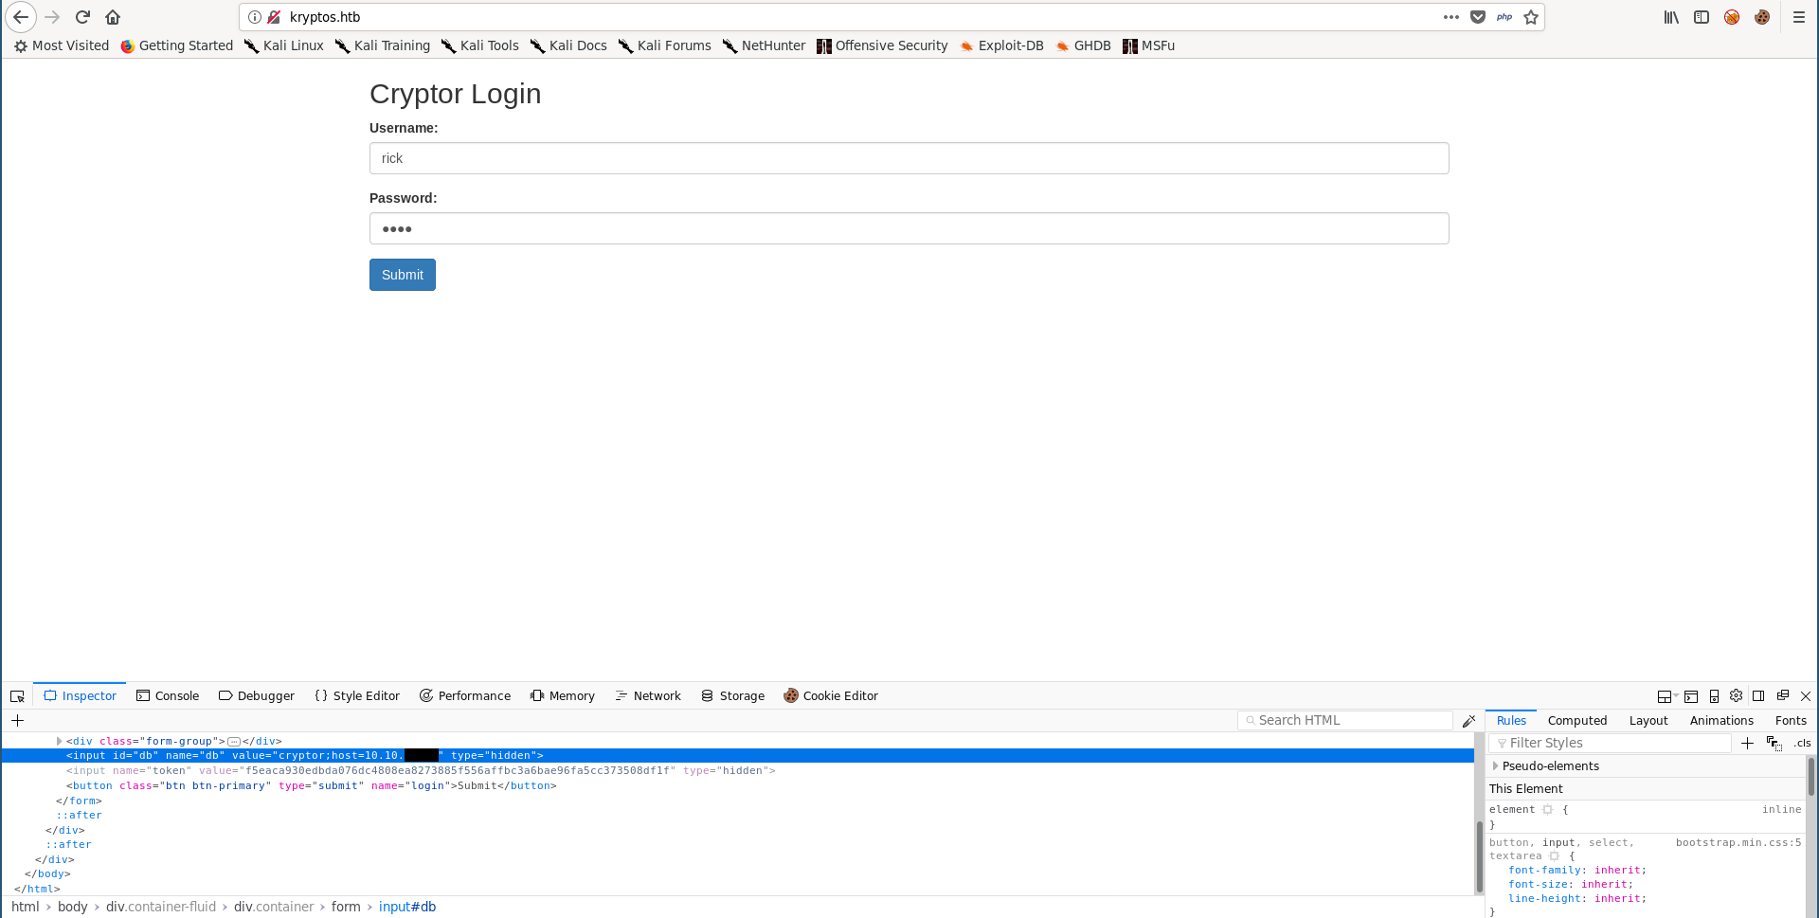Image resolution: width=1819 pixels, height=918 pixels.
Task: Open the Firefox hamburger menu
Action: (1799, 17)
